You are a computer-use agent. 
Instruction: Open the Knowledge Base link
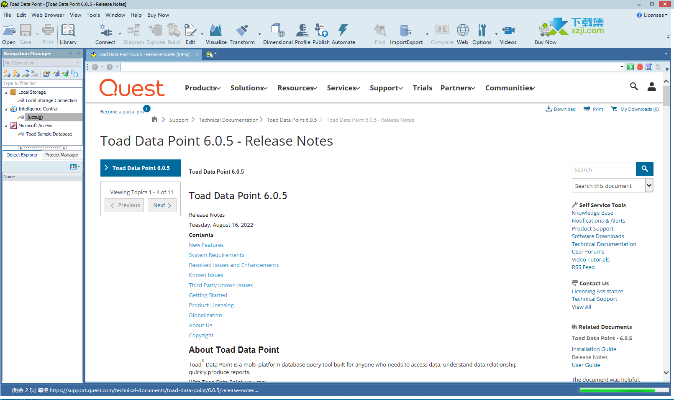click(592, 213)
